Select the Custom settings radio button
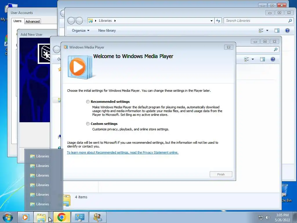This screenshot has width=297, height=223. pos(88,124)
